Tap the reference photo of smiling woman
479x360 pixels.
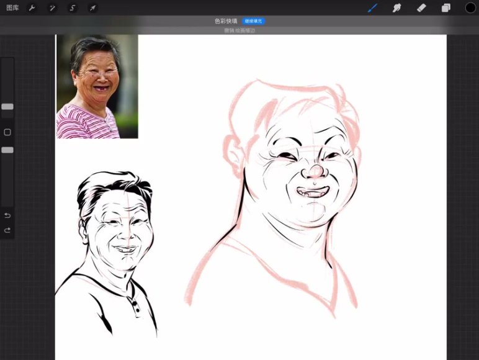(97, 86)
